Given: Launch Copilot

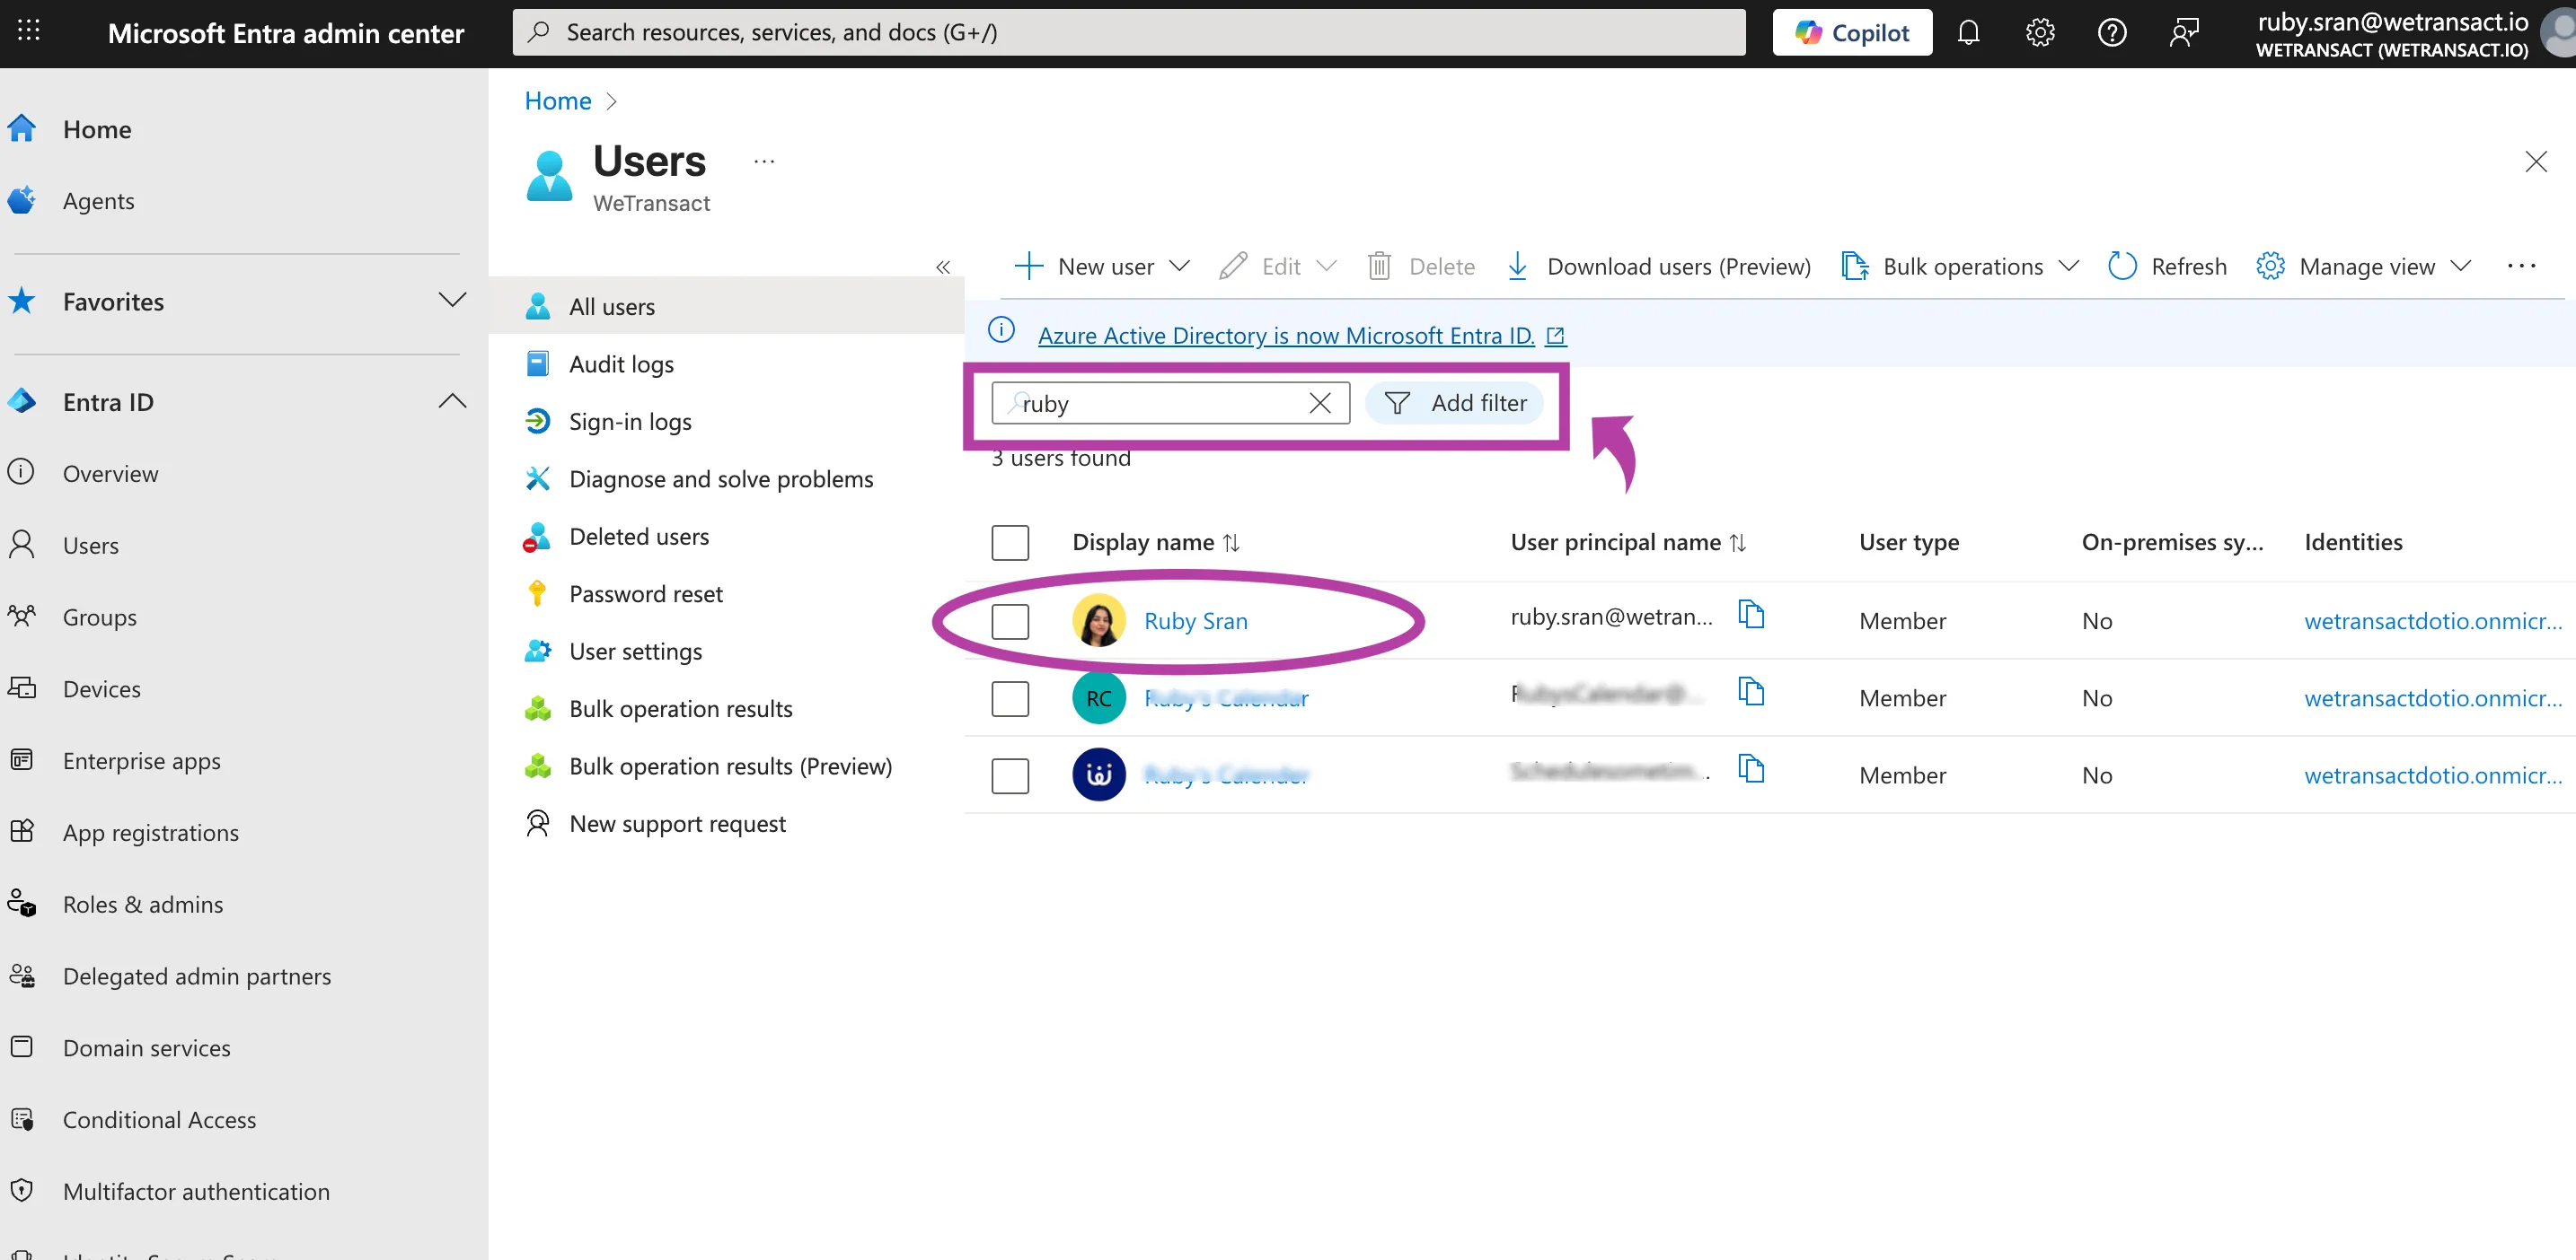Looking at the screenshot, I should [x=1852, y=33].
